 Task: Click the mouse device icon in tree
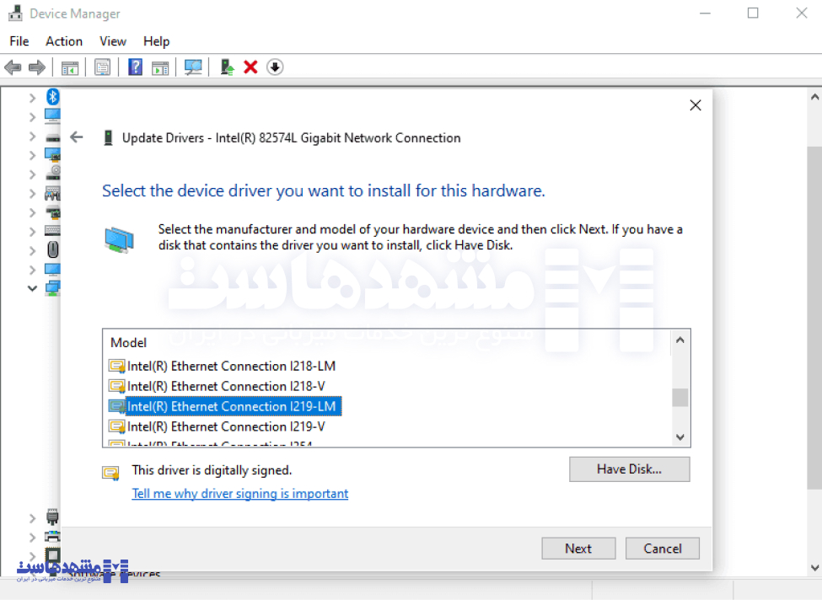pyautogui.click(x=52, y=250)
